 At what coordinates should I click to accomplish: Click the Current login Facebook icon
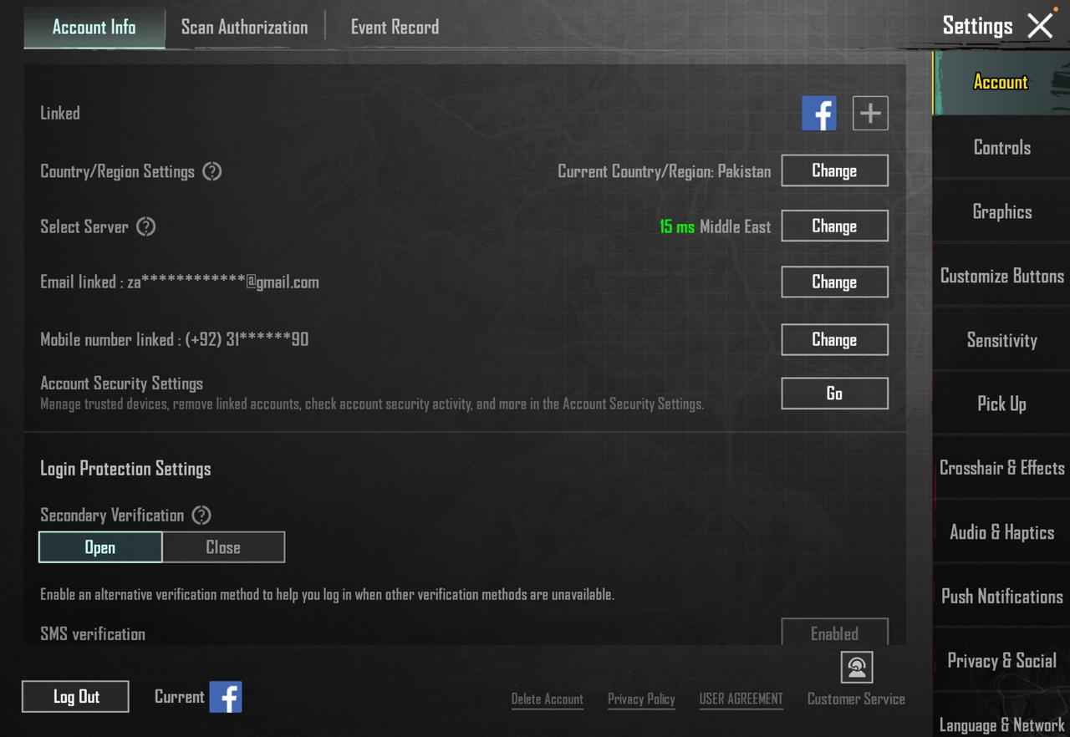pos(225,697)
